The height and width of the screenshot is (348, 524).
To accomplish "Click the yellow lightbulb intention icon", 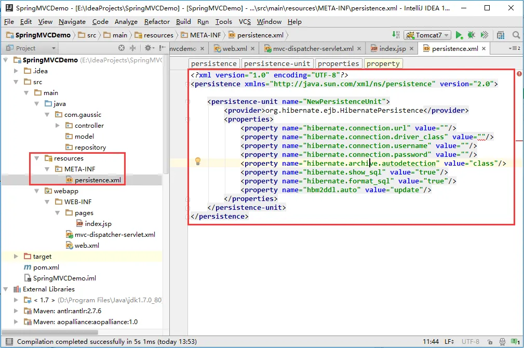I will [198, 162].
